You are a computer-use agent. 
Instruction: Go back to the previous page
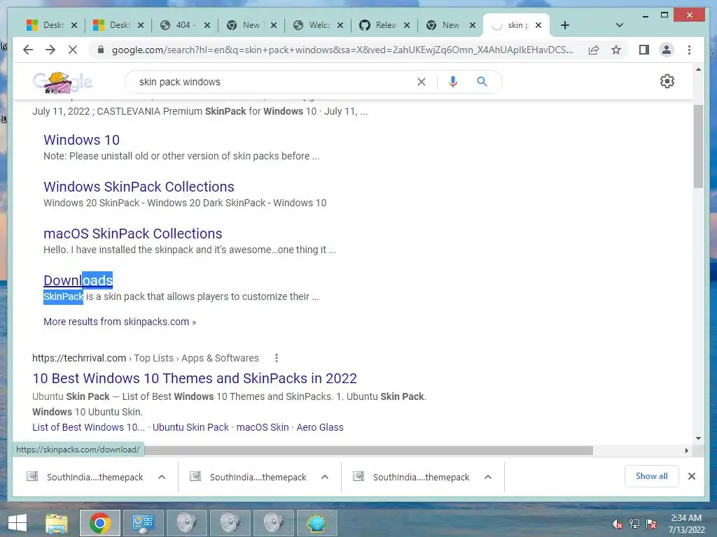click(28, 50)
